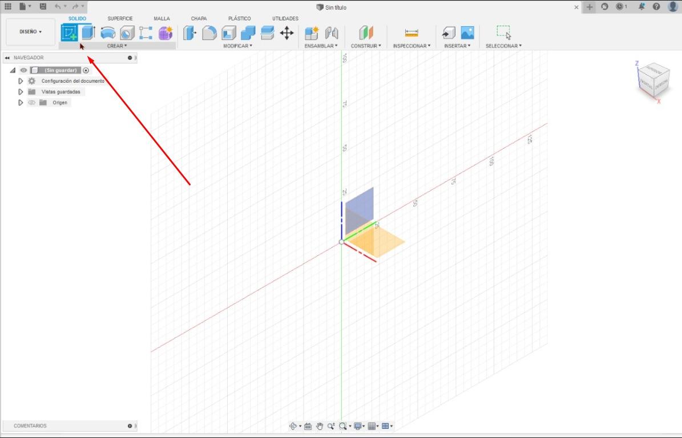Click the Insert Derive icon

(449, 33)
